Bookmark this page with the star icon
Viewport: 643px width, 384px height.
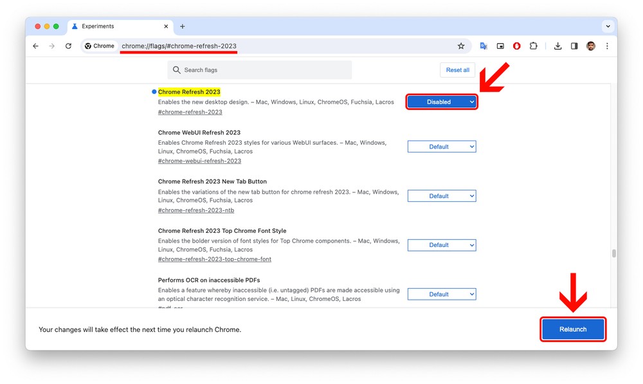coord(461,46)
